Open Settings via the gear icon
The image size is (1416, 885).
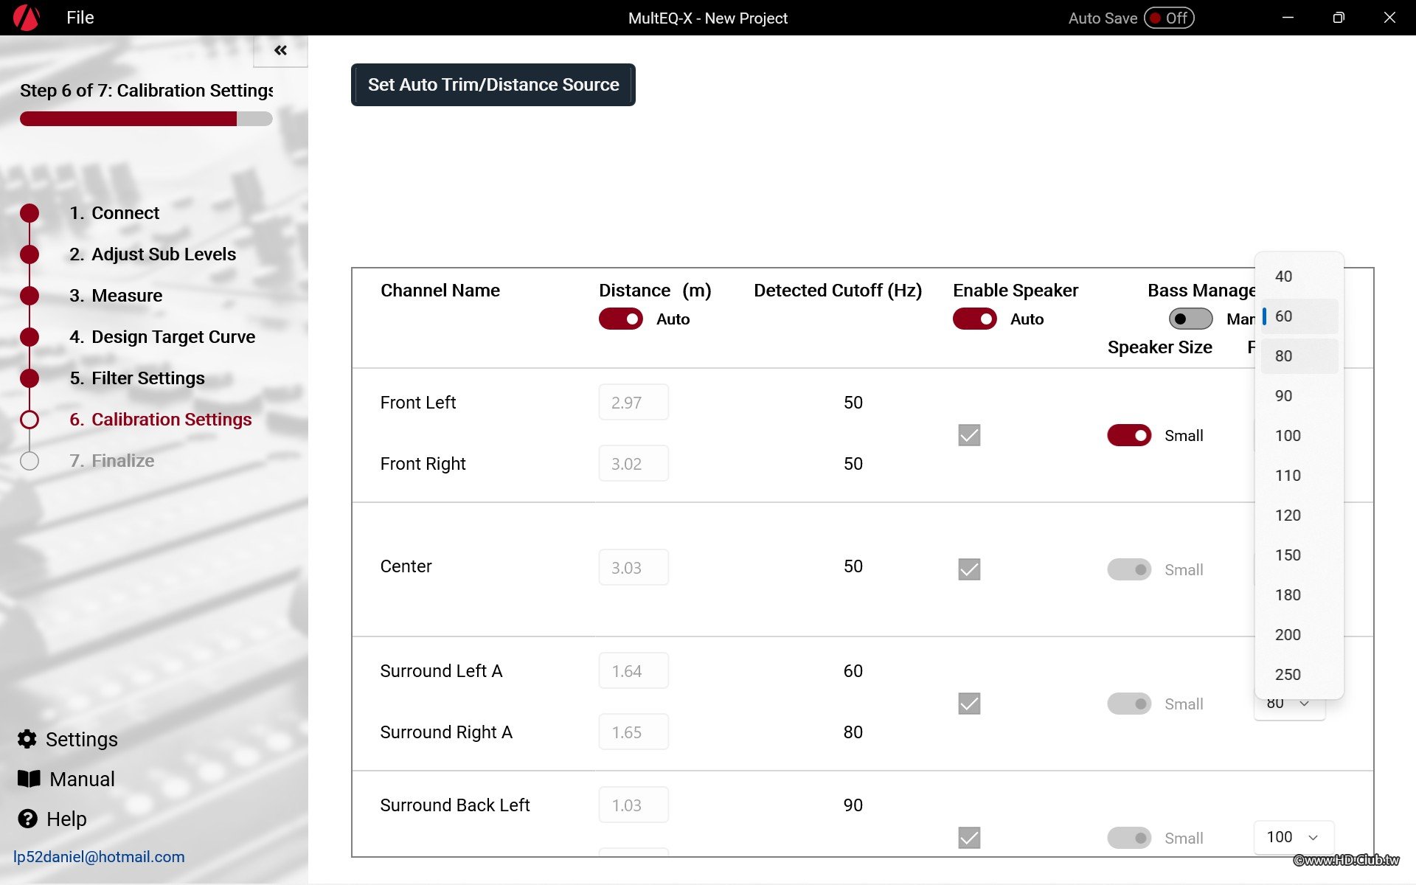[27, 739]
